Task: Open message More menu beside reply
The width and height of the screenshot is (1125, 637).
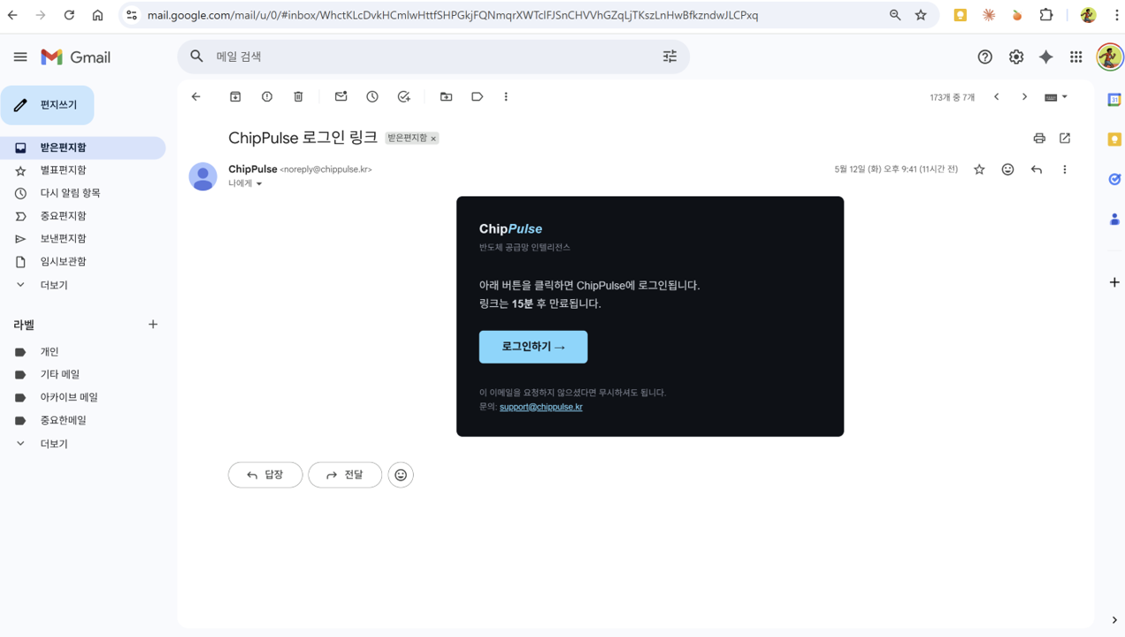Action: tap(1065, 170)
